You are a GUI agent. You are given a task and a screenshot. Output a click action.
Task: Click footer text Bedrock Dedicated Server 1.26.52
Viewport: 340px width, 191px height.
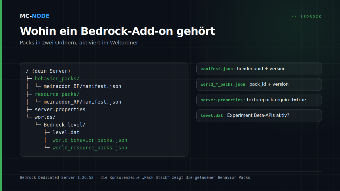pyautogui.click(x=57, y=177)
